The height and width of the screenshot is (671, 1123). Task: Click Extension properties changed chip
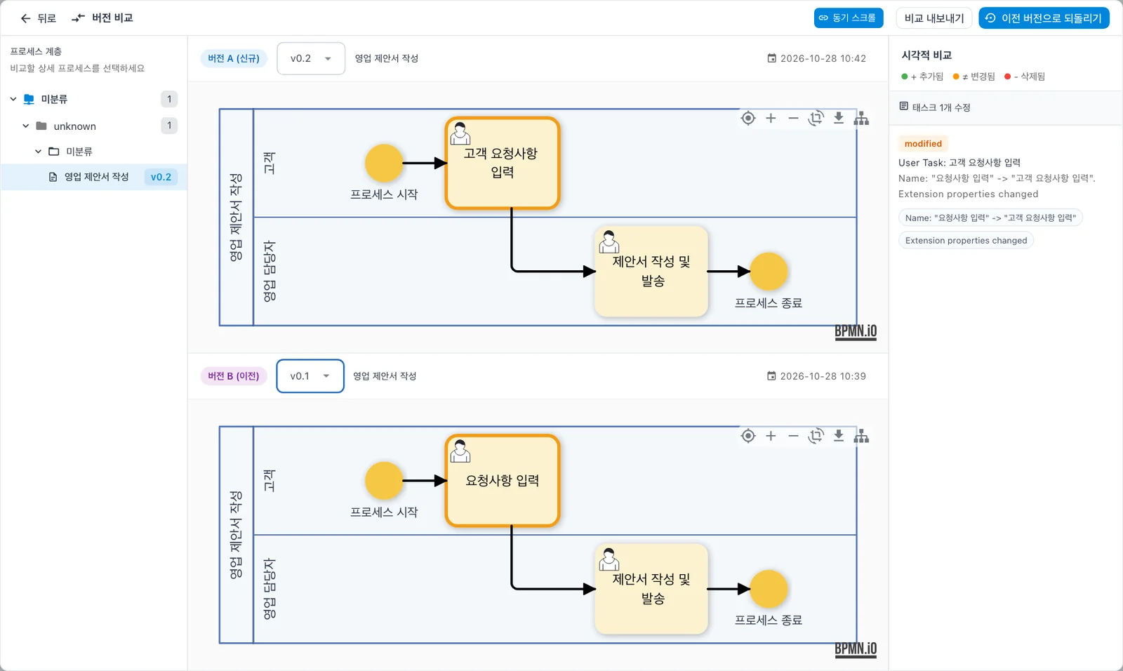click(x=966, y=240)
